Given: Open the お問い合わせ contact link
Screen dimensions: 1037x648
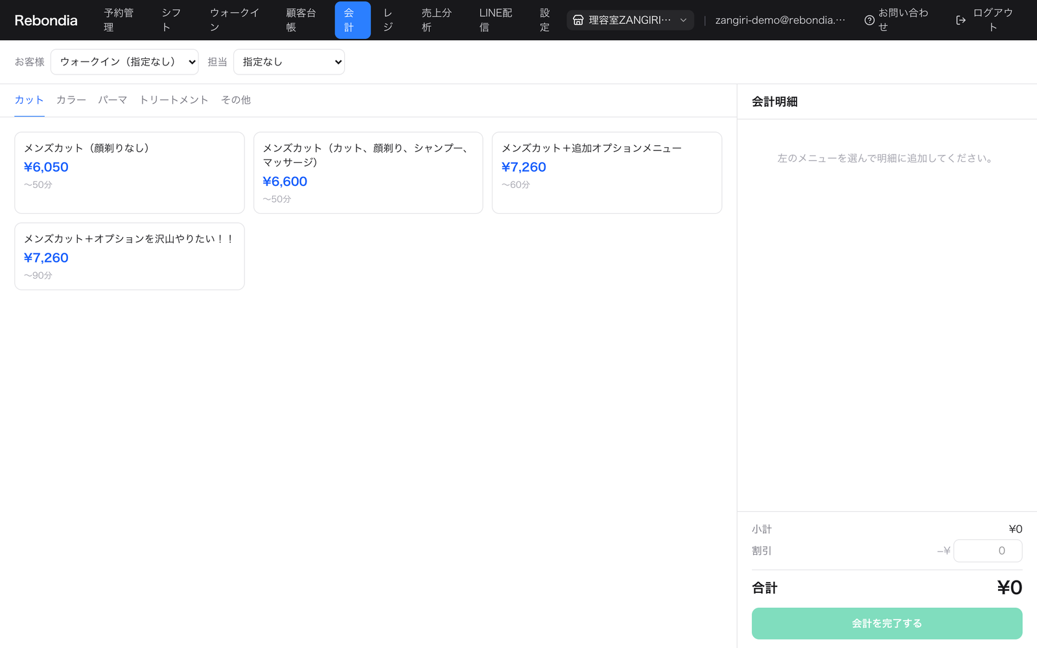Looking at the screenshot, I should 897,20.
